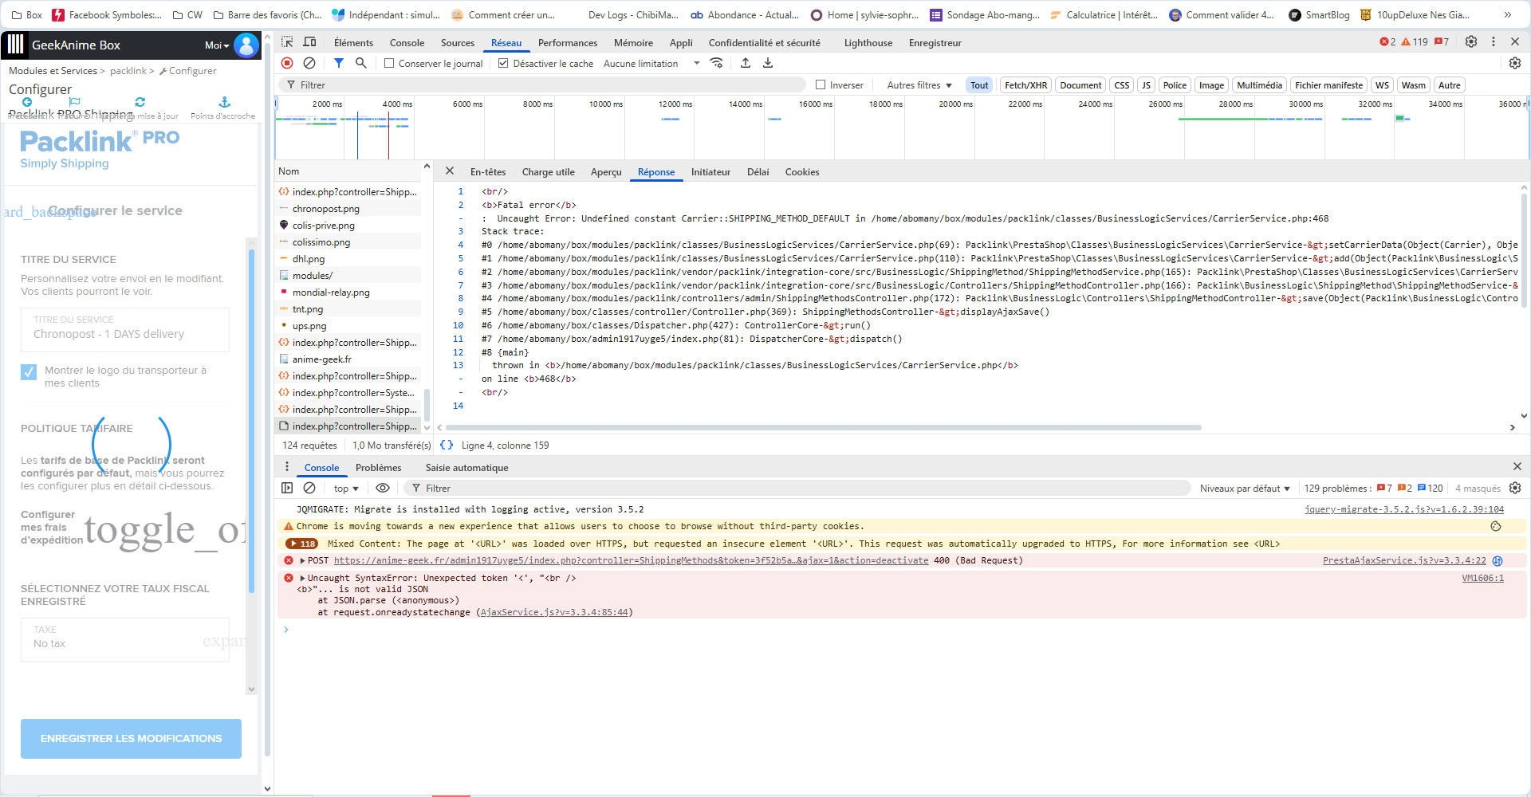The width and height of the screenshot is (1531, 797).
Task: Open console settings gear
Action: point(1515,488)
